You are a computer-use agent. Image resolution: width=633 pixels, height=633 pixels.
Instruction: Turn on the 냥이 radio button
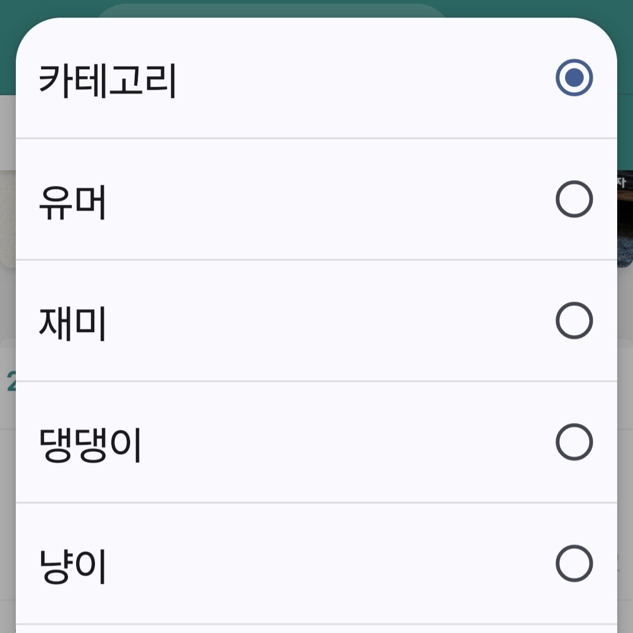pos(574,563)
